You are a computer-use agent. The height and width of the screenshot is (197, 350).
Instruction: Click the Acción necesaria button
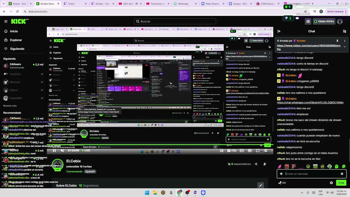pos(337,11)
